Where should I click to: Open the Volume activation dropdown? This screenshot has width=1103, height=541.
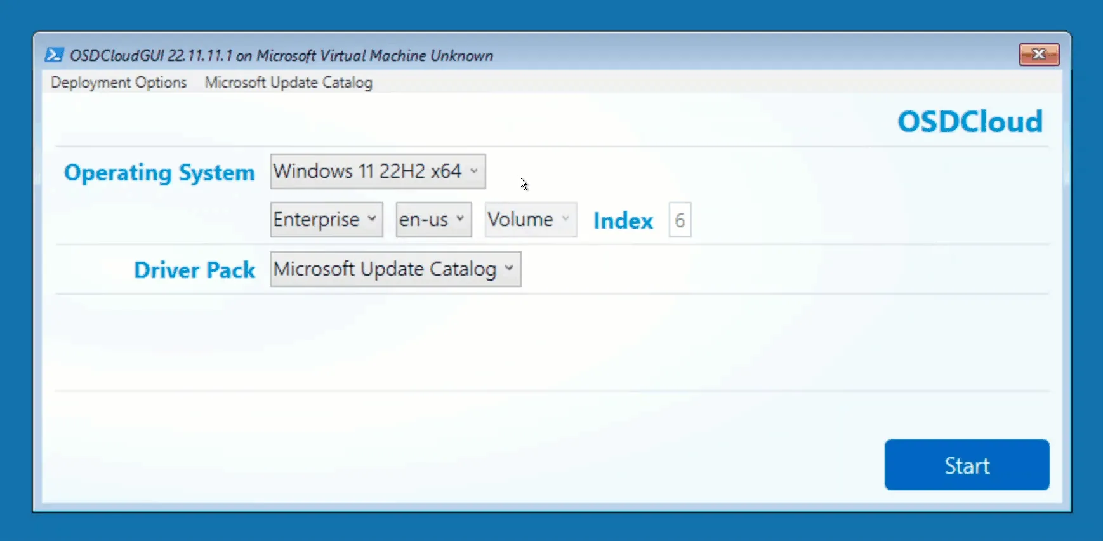(x=531, y=220)
